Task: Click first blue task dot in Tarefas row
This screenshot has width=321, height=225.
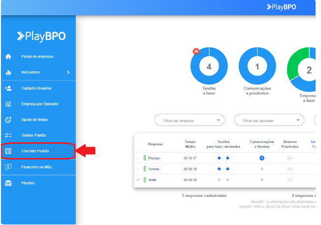Action: tap(219, 169)
